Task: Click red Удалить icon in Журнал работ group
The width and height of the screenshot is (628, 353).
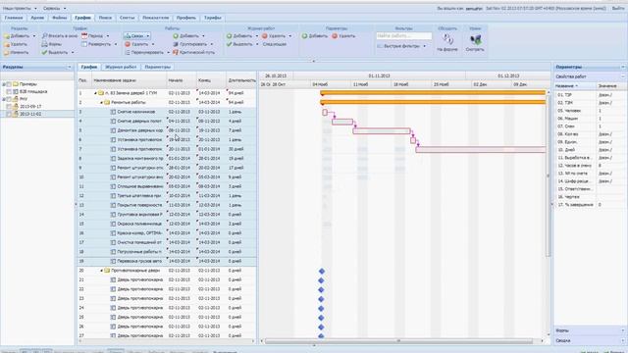Action: tap(264, 36)
